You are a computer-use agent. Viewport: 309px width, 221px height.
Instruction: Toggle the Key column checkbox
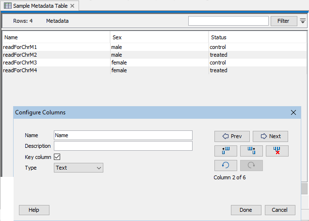coord(57,157)
